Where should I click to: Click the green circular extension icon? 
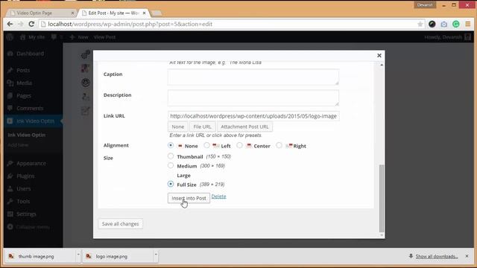(455, 24)
